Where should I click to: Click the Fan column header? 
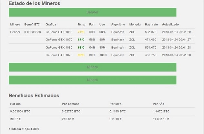tap(92, 25)
